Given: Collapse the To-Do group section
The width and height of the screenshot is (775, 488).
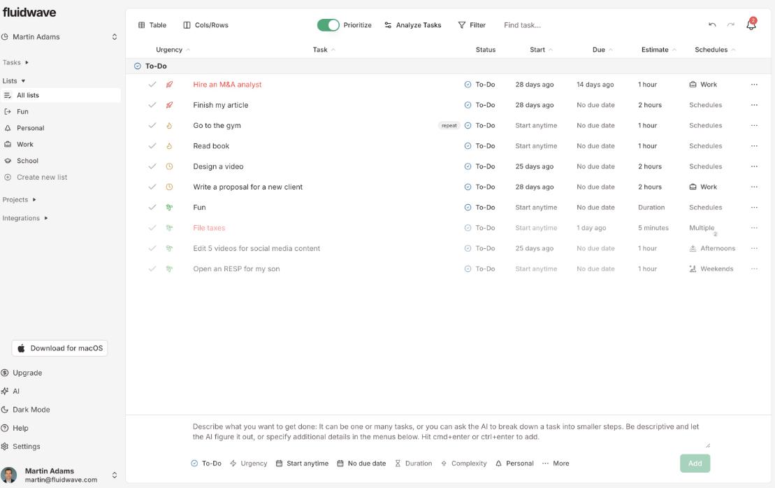Looking at the screenshot, I should tap(138, 66).
